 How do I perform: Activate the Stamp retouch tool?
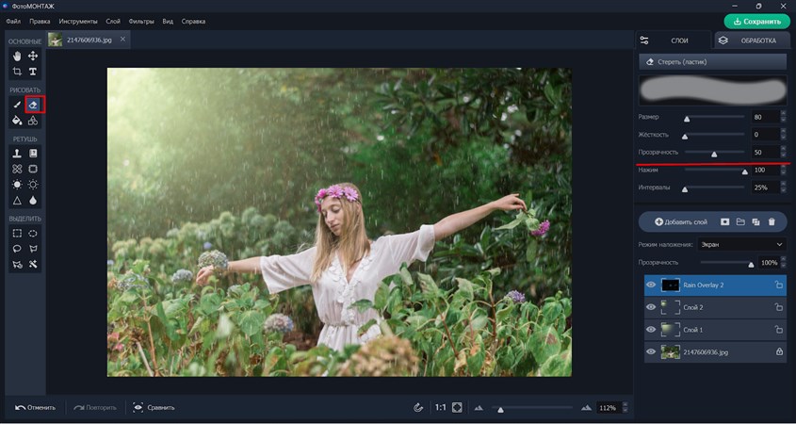point(17,153)
